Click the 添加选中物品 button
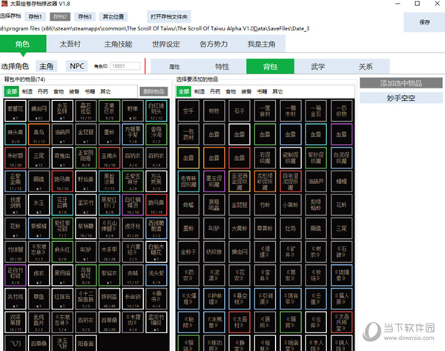This screenshot has width=445, height=351. [401, 83]
